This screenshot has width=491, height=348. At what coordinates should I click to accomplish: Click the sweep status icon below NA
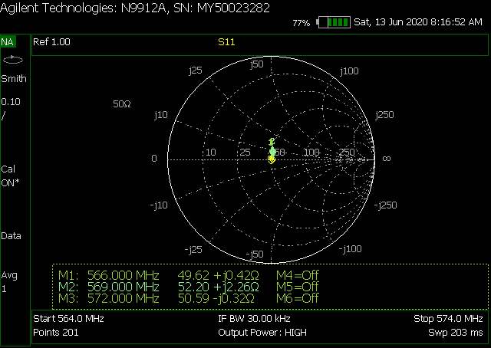(x=13, y=59)
